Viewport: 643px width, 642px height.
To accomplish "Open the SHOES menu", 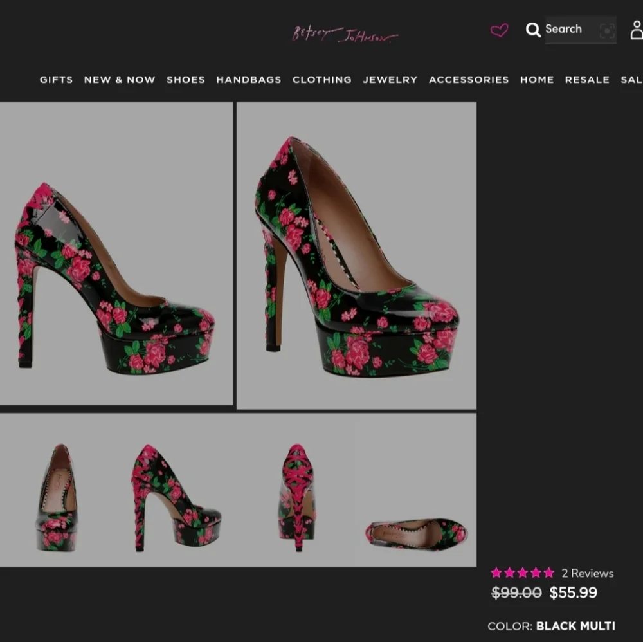I will (185, 79).
